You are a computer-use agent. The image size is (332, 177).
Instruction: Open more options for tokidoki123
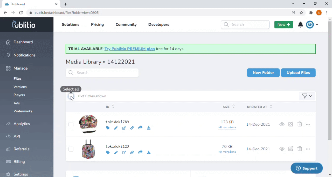[308, 149]
